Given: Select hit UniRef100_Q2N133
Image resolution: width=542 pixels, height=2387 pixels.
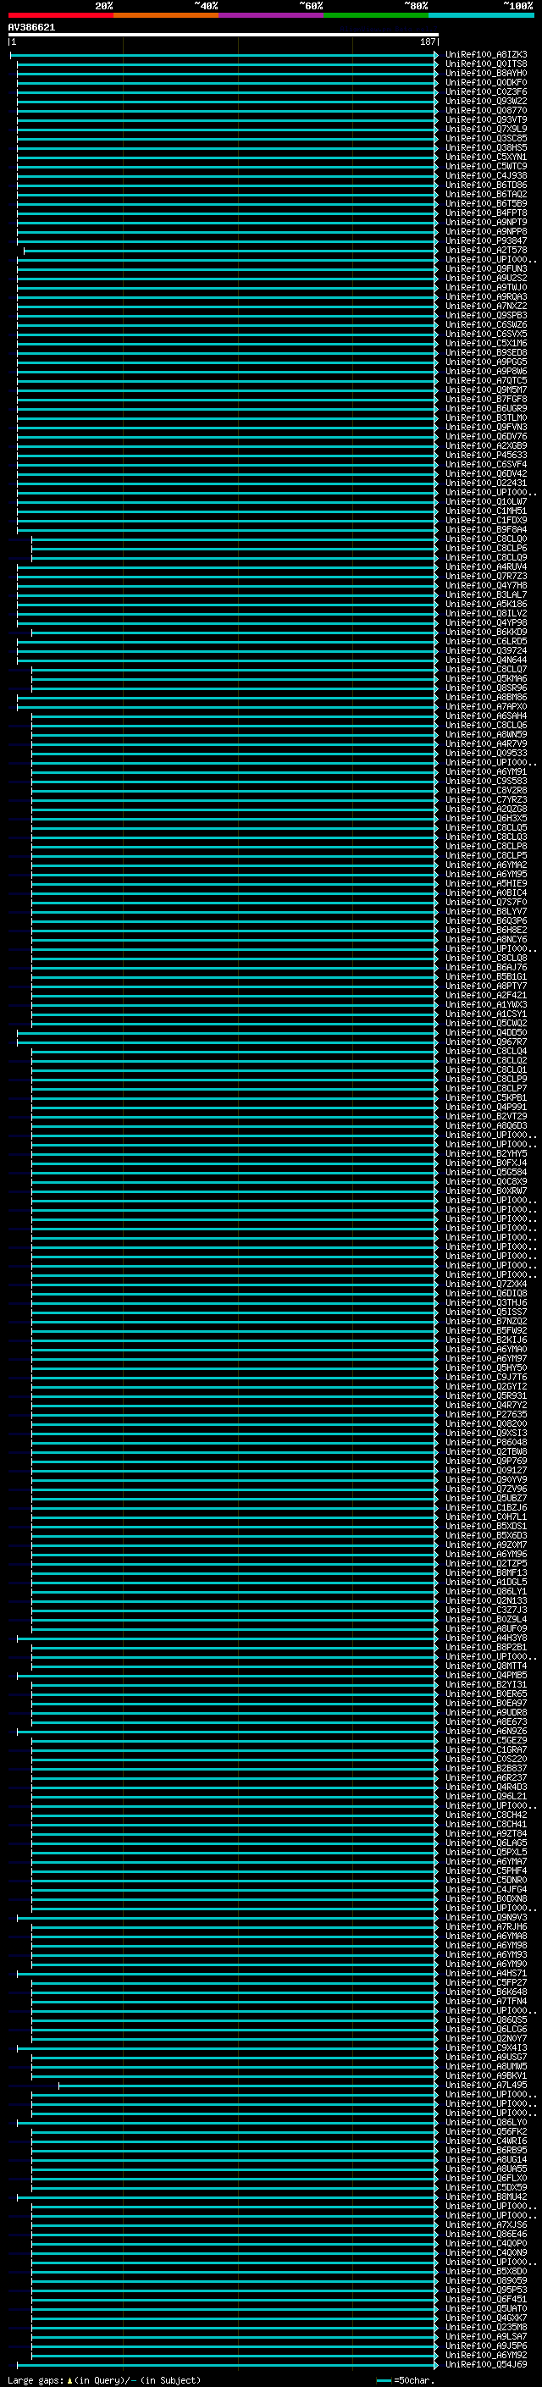Looking at the screenshot, I should point(486,1601).
